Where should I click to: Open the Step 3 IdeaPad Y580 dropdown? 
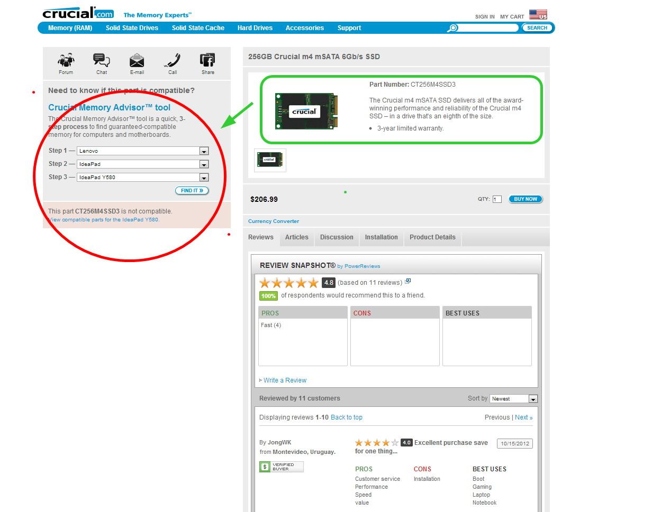142,177
